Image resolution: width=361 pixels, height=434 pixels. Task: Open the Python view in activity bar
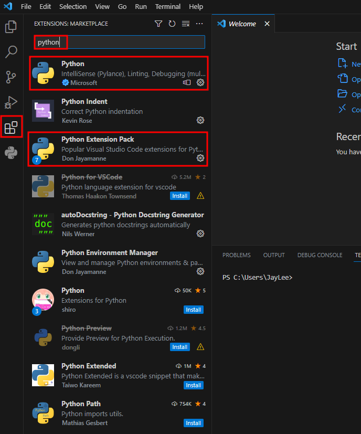coord(11,153)
